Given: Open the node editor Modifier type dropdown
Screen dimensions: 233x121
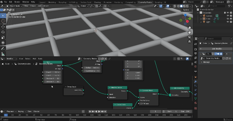Looking at the screenshot, I should (x=12, y=59).
